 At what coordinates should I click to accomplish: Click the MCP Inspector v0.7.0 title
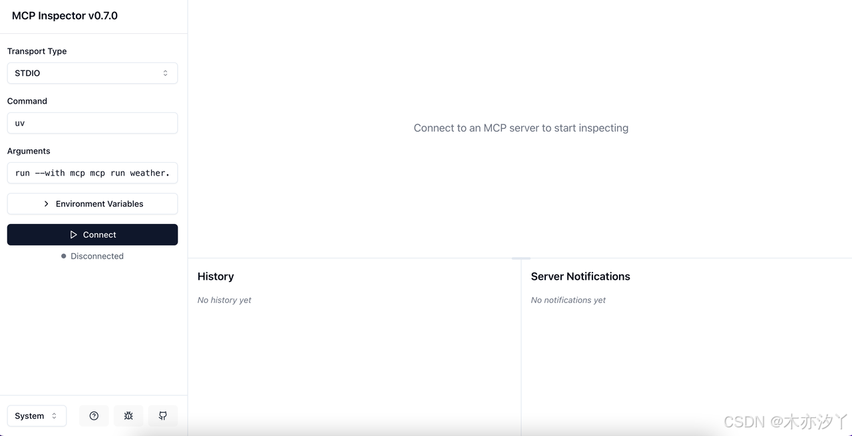(65, 16)
